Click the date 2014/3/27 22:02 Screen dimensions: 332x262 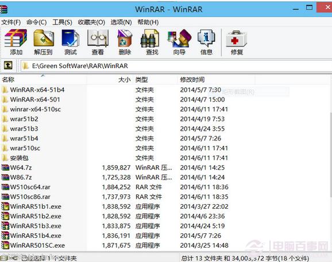pos(204,206)
